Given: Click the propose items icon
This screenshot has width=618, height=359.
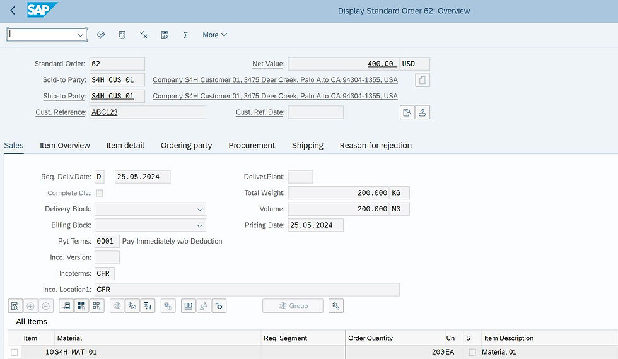Looking at the screenshot, I should pyautogui.click(x=66, y=306).
